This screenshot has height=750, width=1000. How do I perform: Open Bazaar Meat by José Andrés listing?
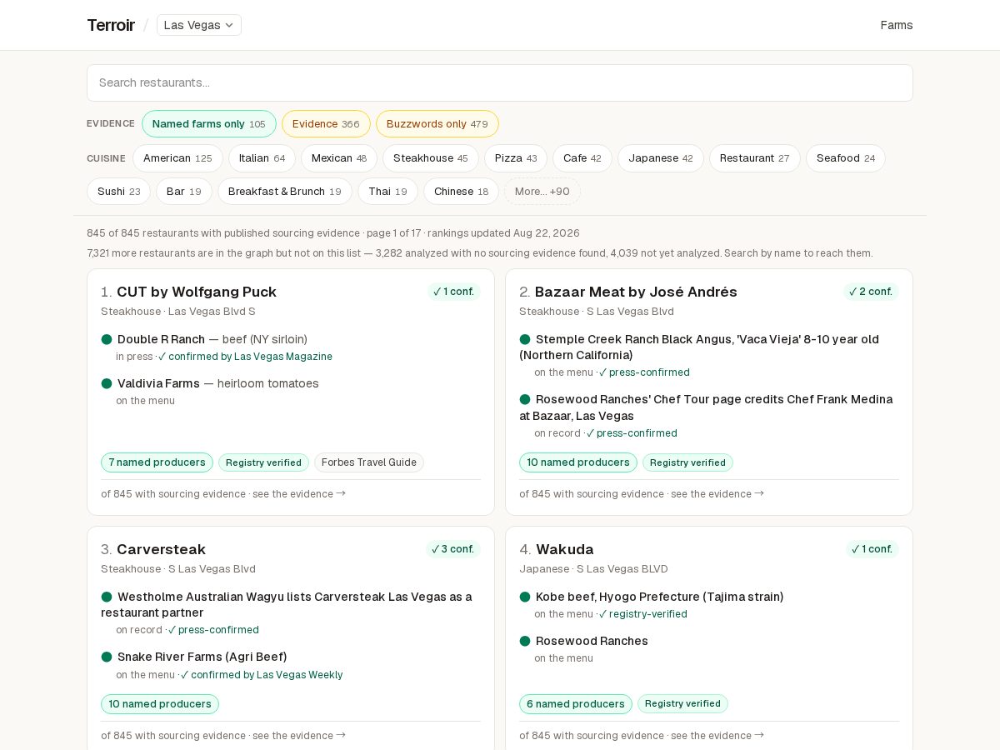pyautogui.click(x=636, y=292)
